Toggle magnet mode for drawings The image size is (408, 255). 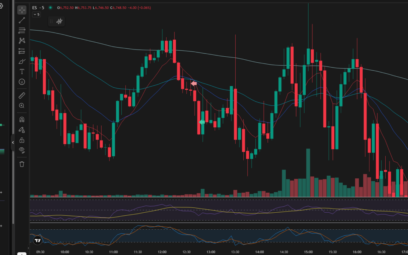pyautogui.click(x=22, y=119)
